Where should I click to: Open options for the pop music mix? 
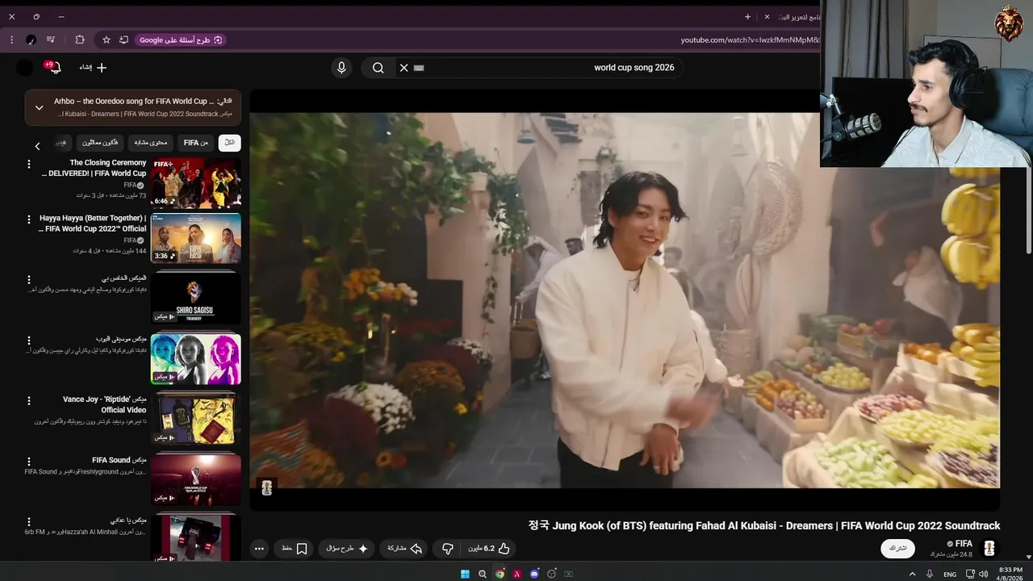[29, 341]
